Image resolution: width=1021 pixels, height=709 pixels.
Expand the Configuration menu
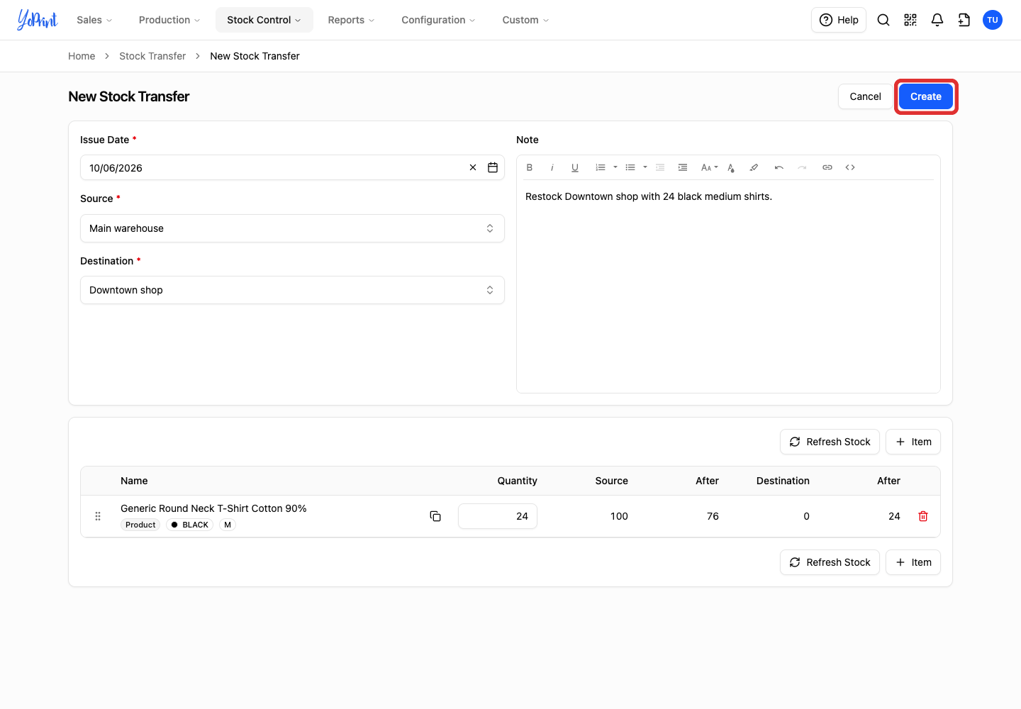[x=438, y=20]
